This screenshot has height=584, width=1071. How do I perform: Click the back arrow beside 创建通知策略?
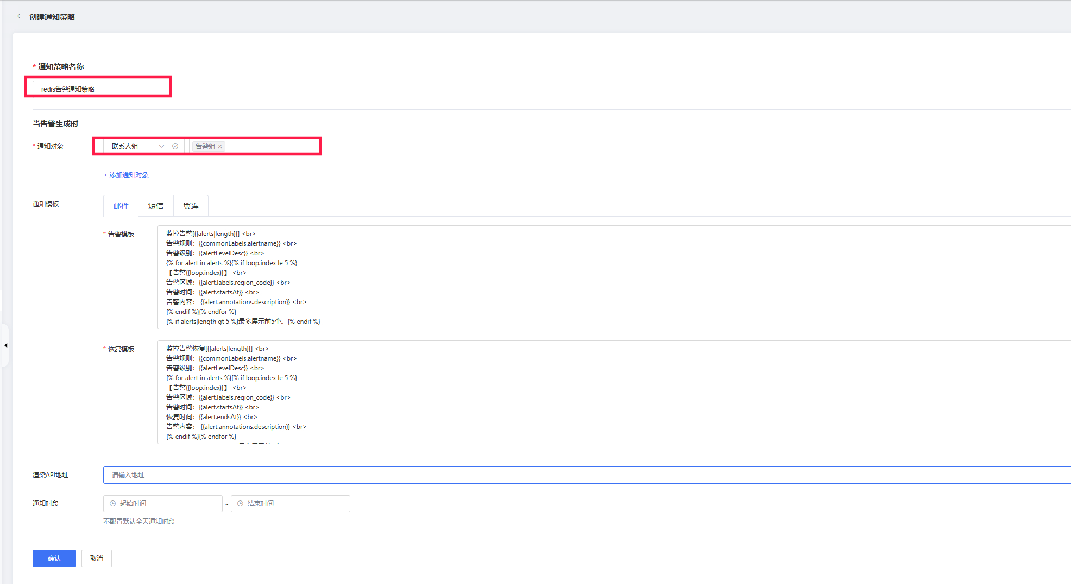coord(19,16)
